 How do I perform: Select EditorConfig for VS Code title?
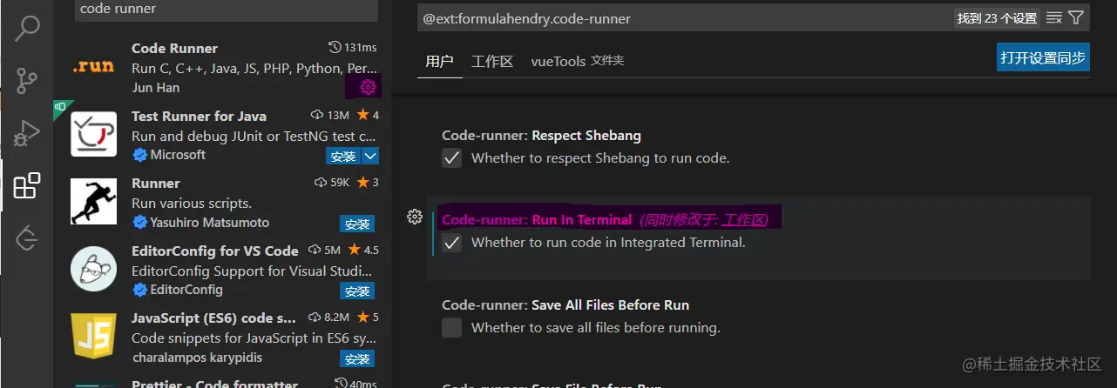[215, 251]
